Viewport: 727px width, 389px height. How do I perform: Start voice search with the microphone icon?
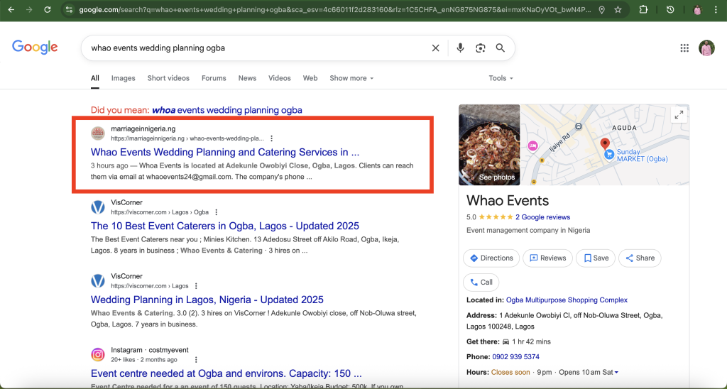tap(460, 48)
